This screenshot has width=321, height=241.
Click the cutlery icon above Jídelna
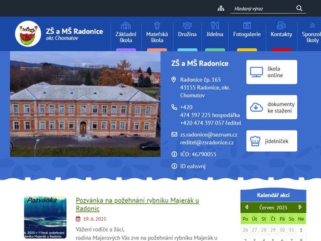tap(215, 26)
